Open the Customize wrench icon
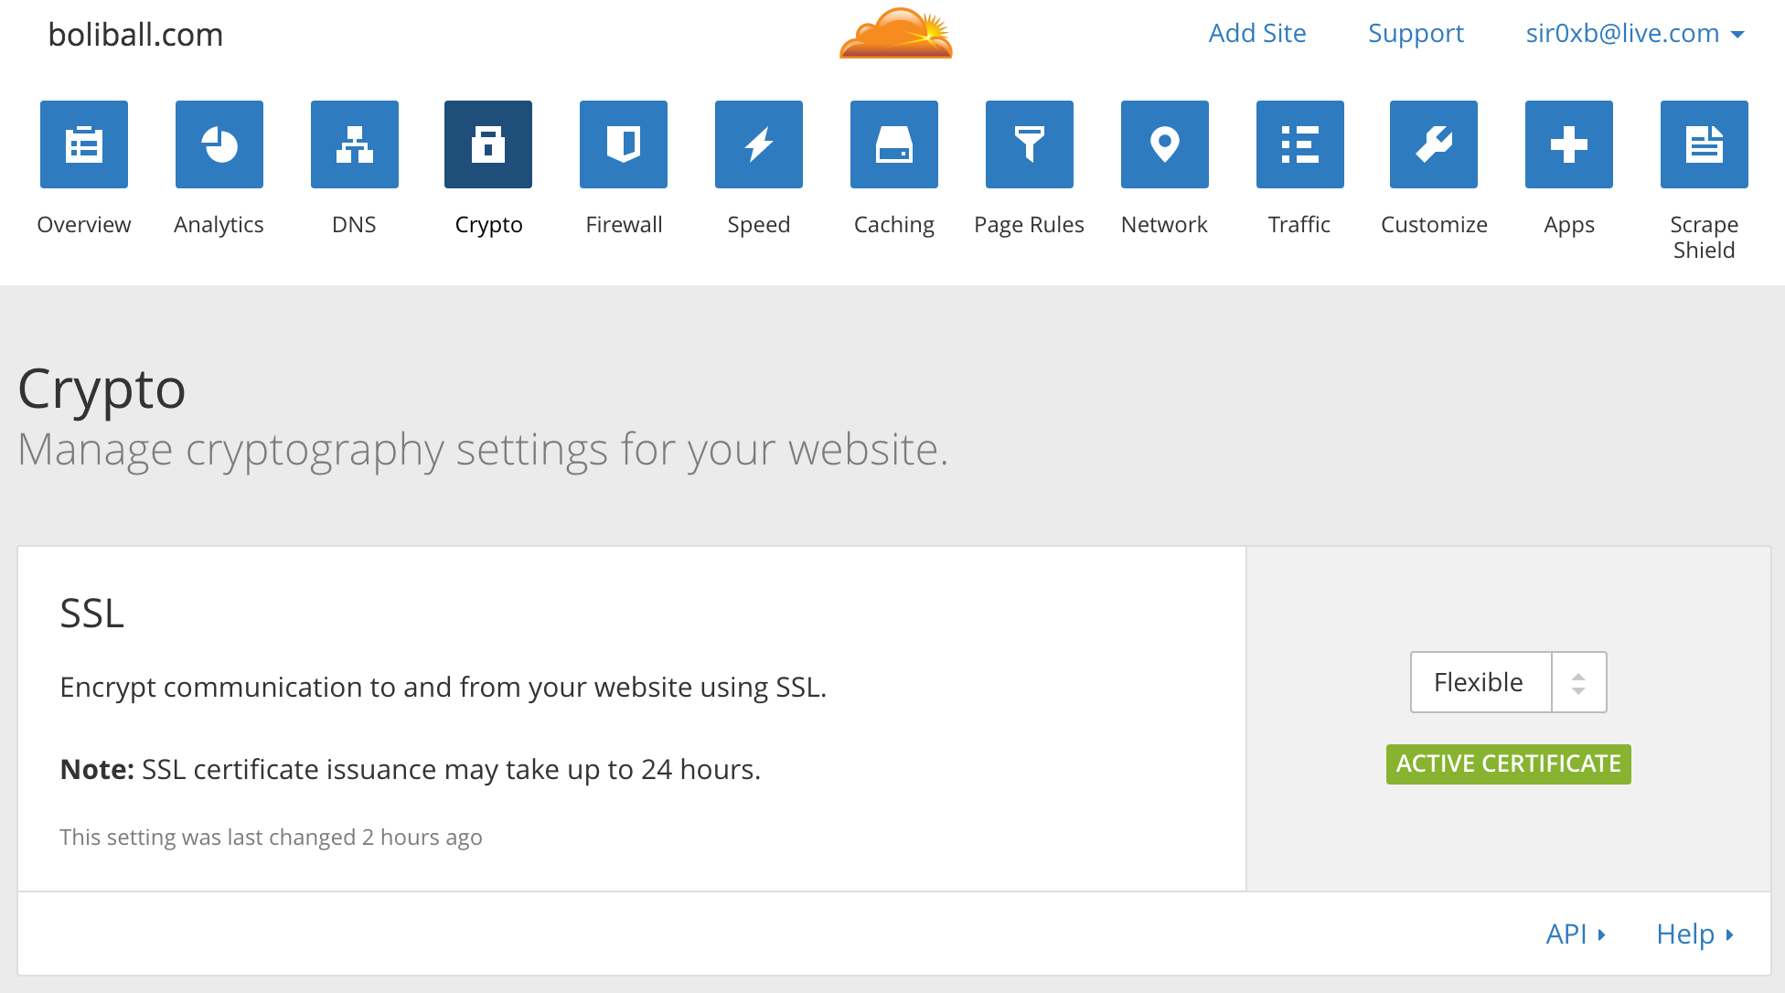Viewport: 1785px width, 993px height. coord(1434,144)
